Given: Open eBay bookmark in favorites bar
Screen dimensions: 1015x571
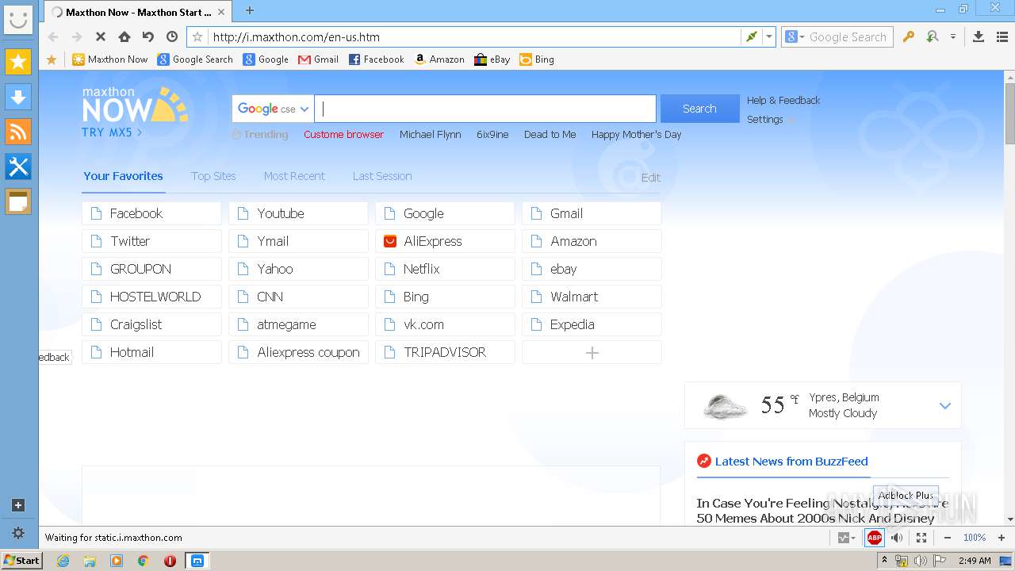Looking at the screenshot, I should point(492,59).
